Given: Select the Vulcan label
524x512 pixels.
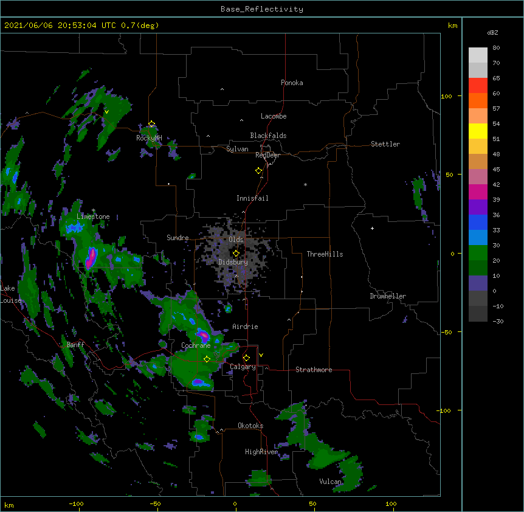Looking at the screenshot, I should click(x=330, y=482).
